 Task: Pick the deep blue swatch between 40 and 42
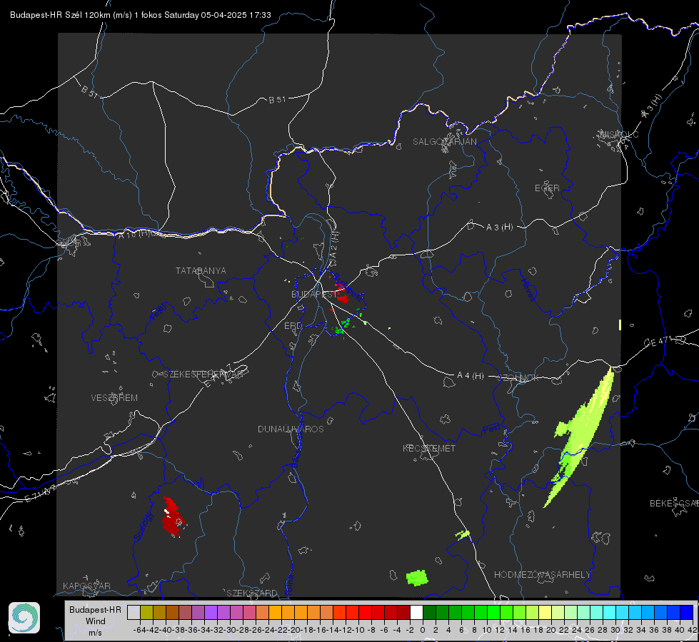tap(686, 612)
